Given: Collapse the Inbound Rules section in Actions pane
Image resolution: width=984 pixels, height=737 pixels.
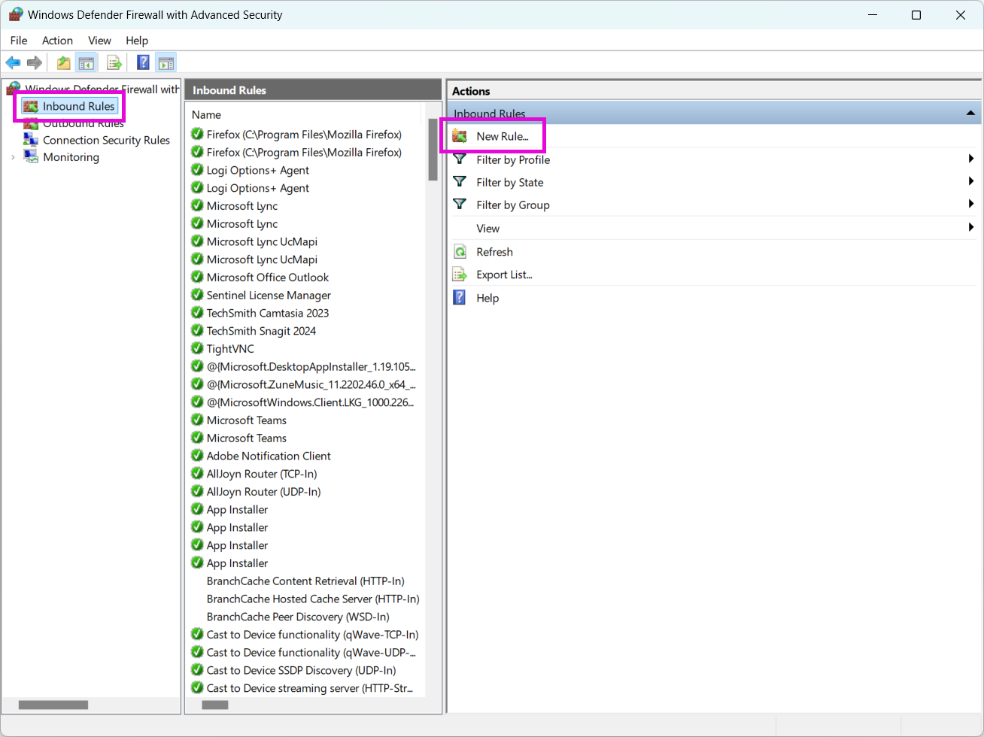Looking at the screenshot, I should [x=970, y=113].
